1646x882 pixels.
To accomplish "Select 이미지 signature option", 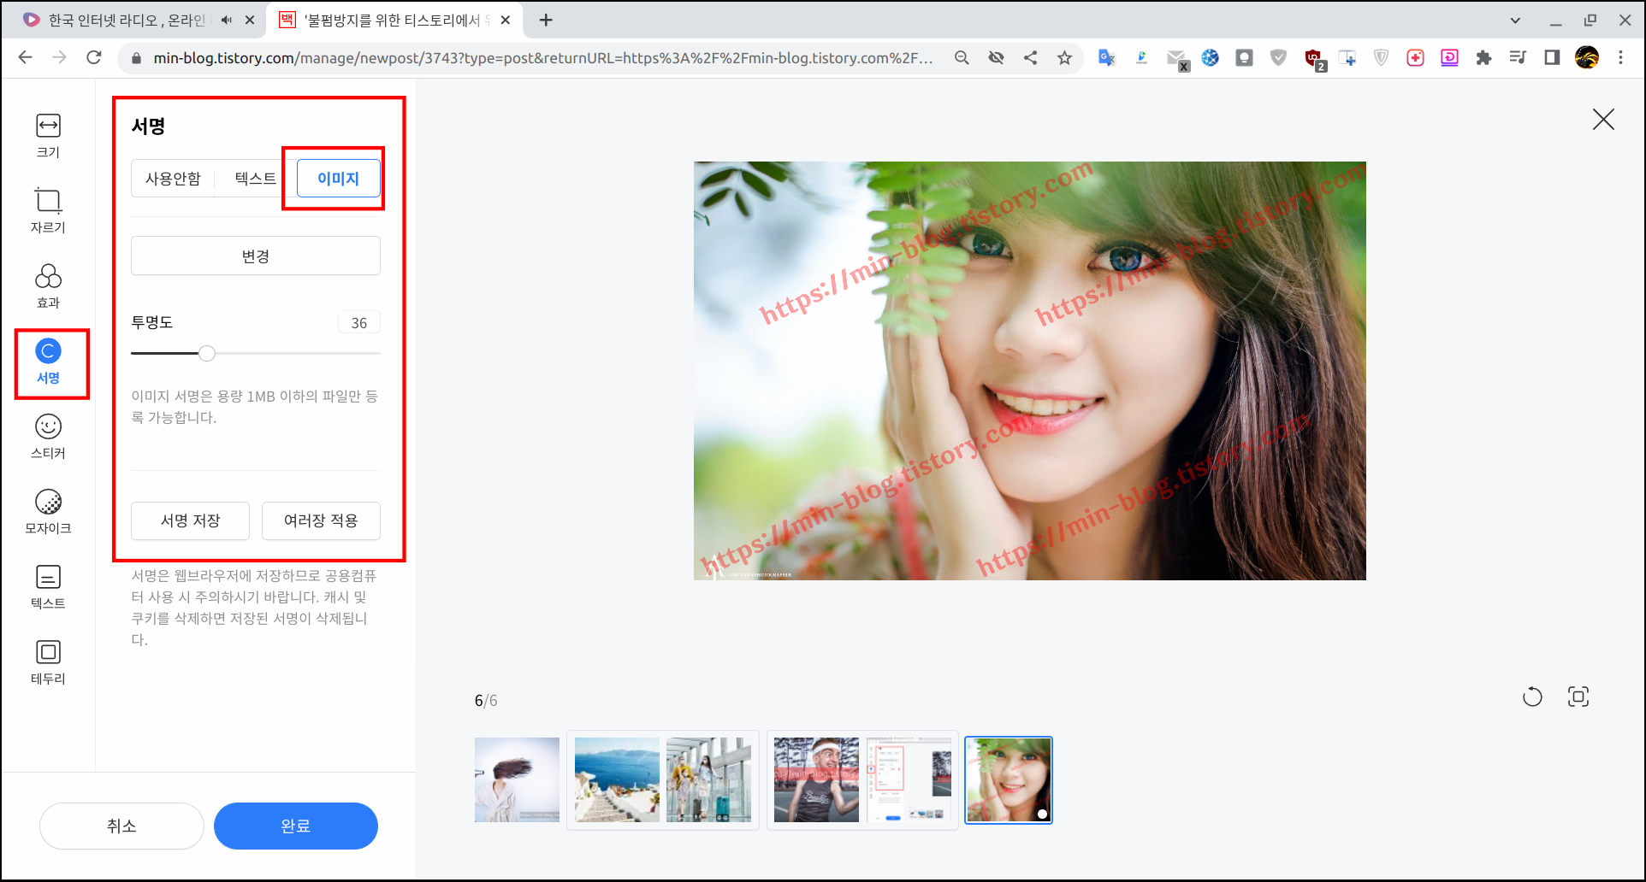I will pos(339,179).
